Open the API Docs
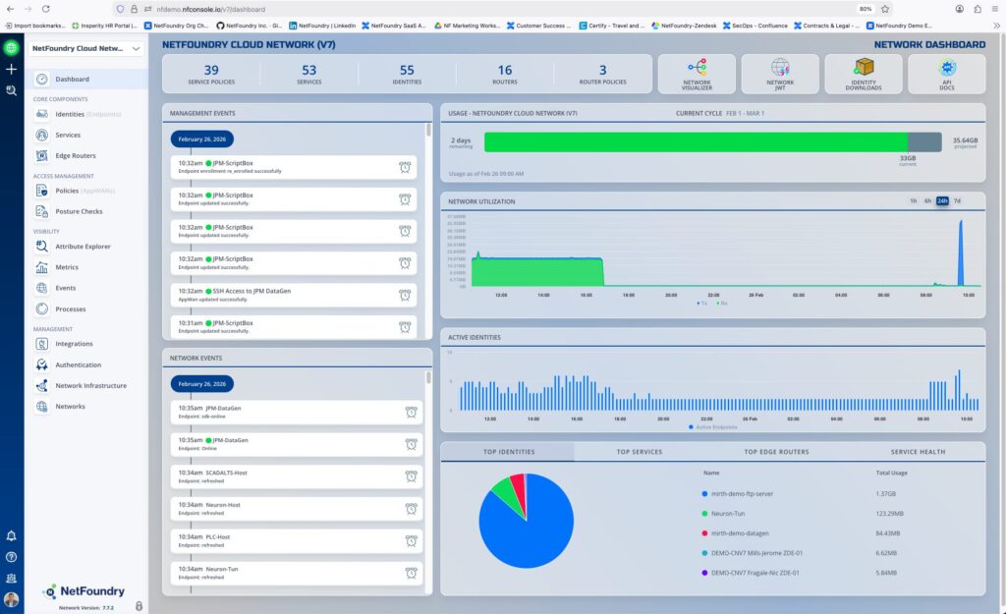 click(945, 73)
